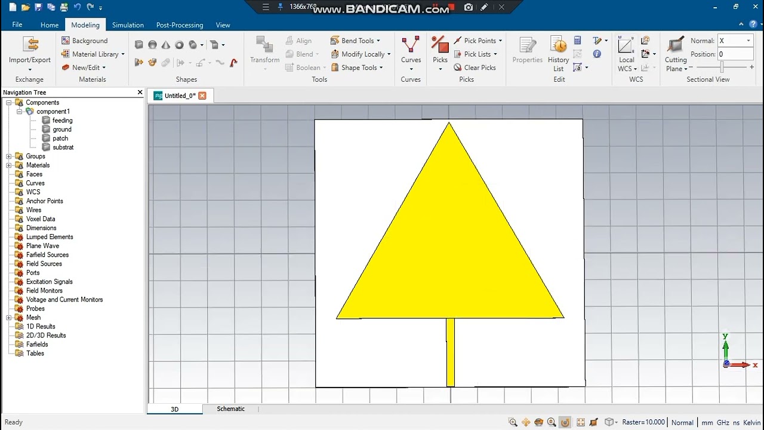The image size is (764, 430).
Task: Switch to the Simulation ribbon tab
Action: (x=128, y=25)
